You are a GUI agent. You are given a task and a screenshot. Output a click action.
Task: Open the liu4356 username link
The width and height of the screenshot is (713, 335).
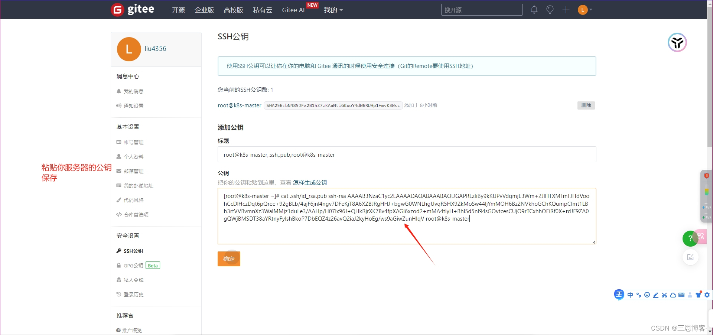[155, 49]
